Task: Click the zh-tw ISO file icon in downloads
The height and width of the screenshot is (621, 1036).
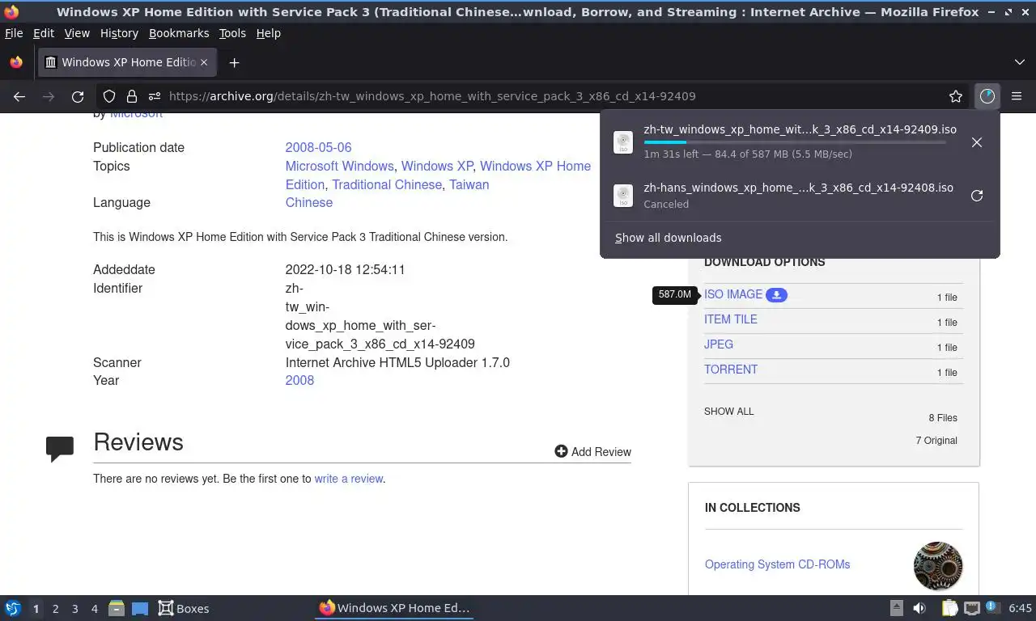Action: pyautogui.click(x=623, y=142)
